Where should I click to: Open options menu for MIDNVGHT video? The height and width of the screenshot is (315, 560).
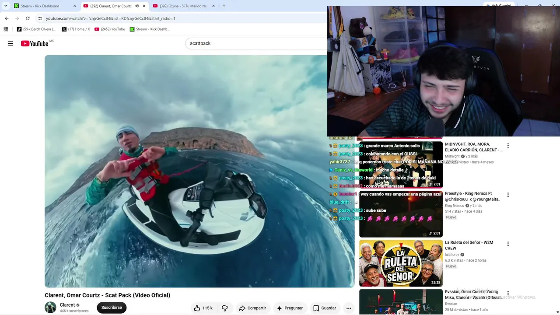point(508,146)
